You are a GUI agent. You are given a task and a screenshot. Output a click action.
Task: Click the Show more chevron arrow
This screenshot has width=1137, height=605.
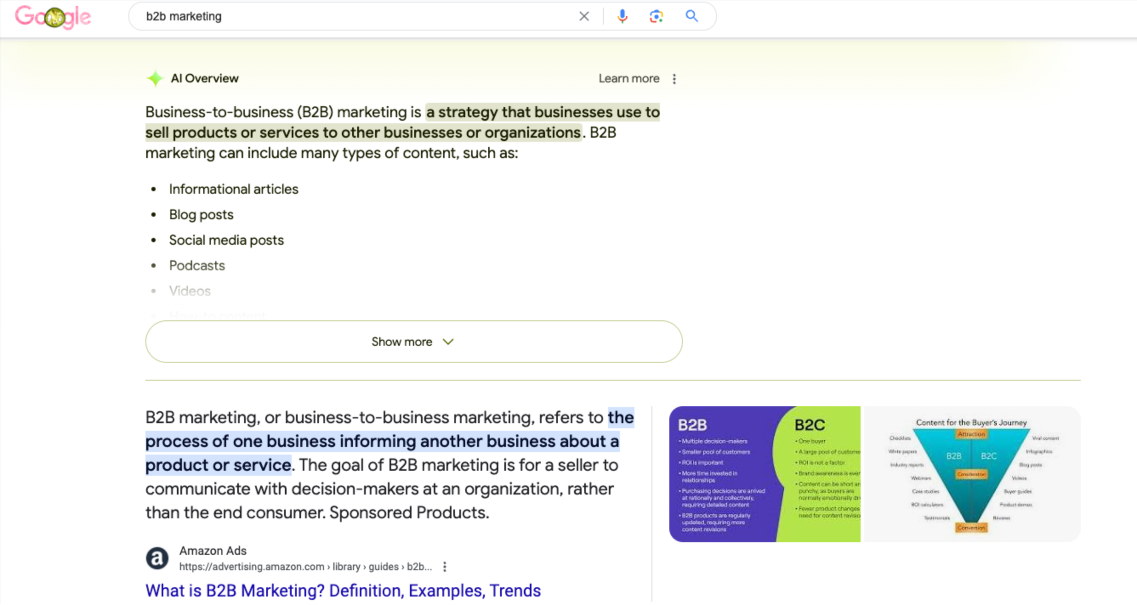[x=448, y=342]
